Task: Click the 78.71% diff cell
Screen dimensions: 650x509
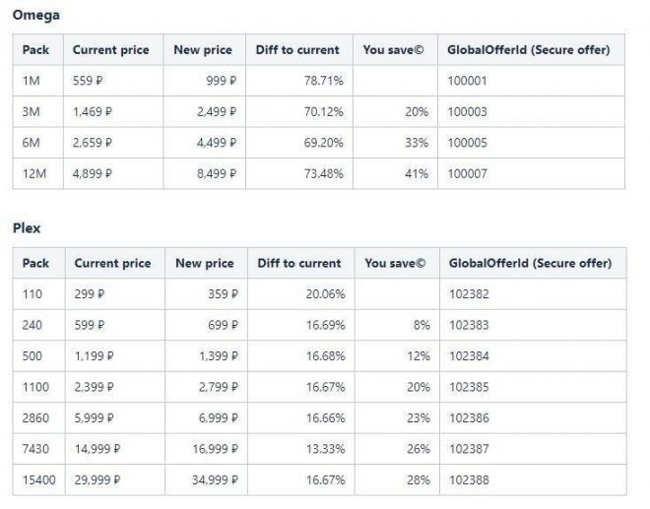Action: point(299,81)
